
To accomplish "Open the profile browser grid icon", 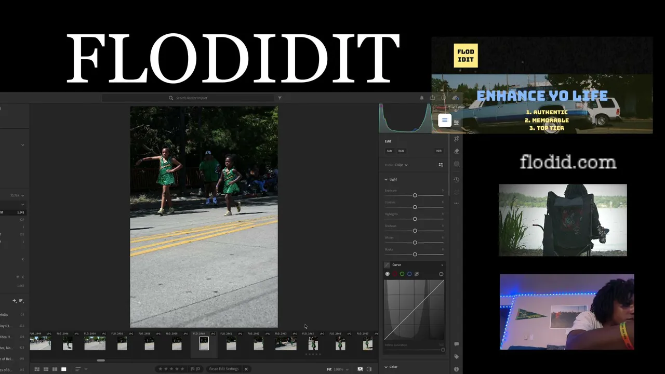I will point(441,165).
